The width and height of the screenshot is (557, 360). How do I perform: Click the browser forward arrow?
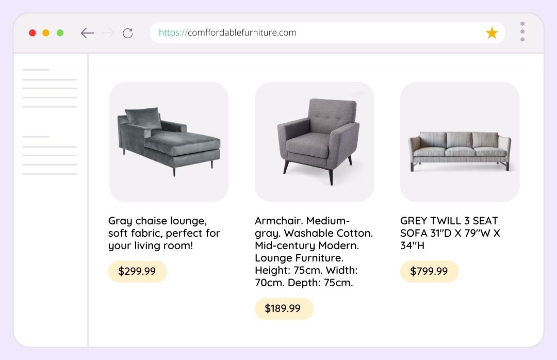pos(108,33)
